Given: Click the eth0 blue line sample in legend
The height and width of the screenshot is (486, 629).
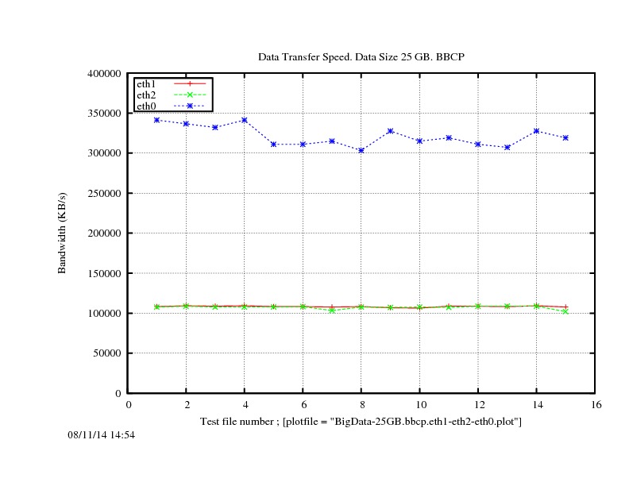Looking at the screenshot, I should (190, 106).
